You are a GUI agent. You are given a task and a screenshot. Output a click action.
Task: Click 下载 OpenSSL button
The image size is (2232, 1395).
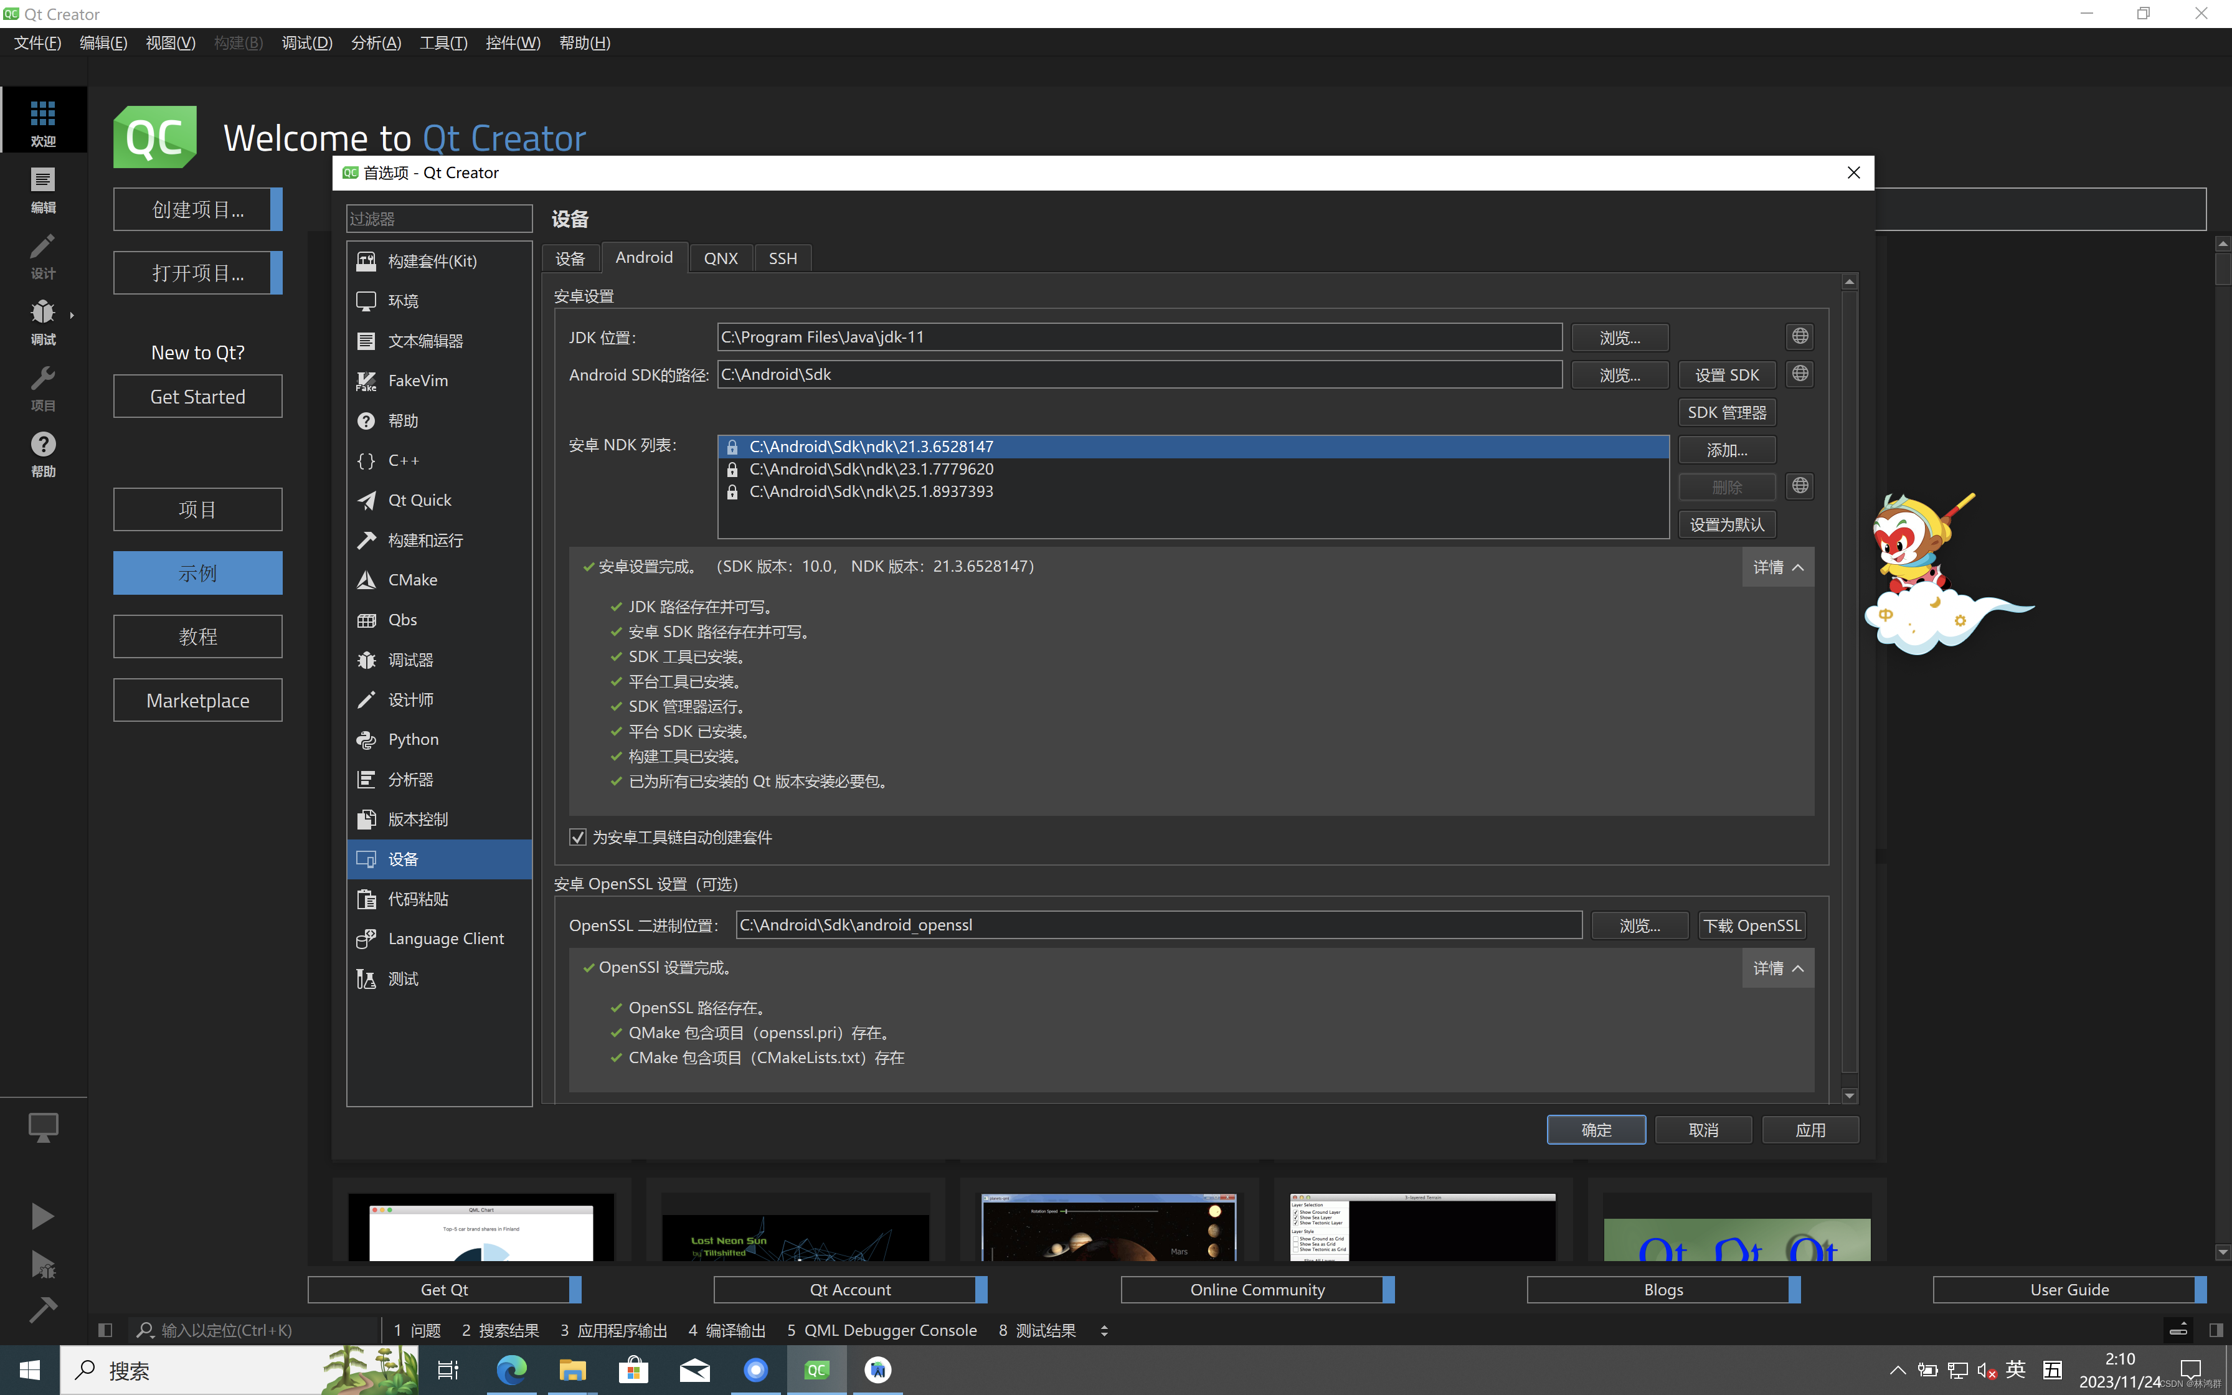click(x=1751, y=925)
